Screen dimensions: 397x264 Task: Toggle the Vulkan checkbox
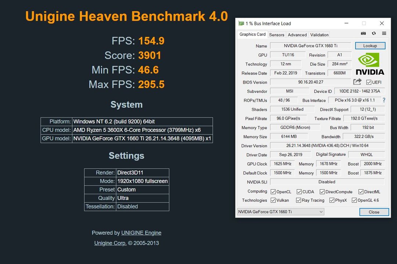pos(273,200)
